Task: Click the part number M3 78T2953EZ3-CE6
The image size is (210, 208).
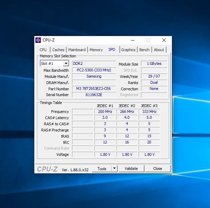Action: tap(94, 89)
